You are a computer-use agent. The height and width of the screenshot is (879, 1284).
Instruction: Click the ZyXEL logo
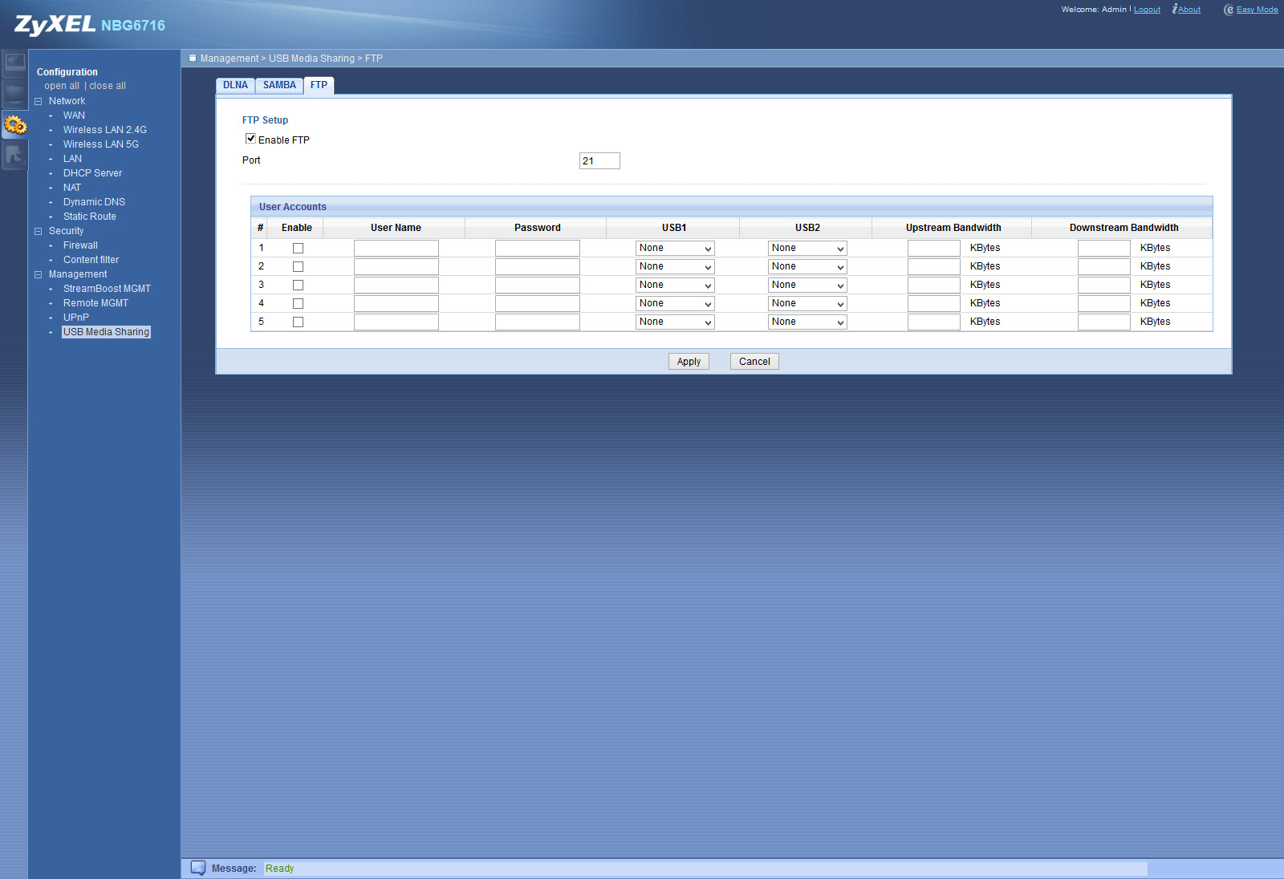click(55, 25)
